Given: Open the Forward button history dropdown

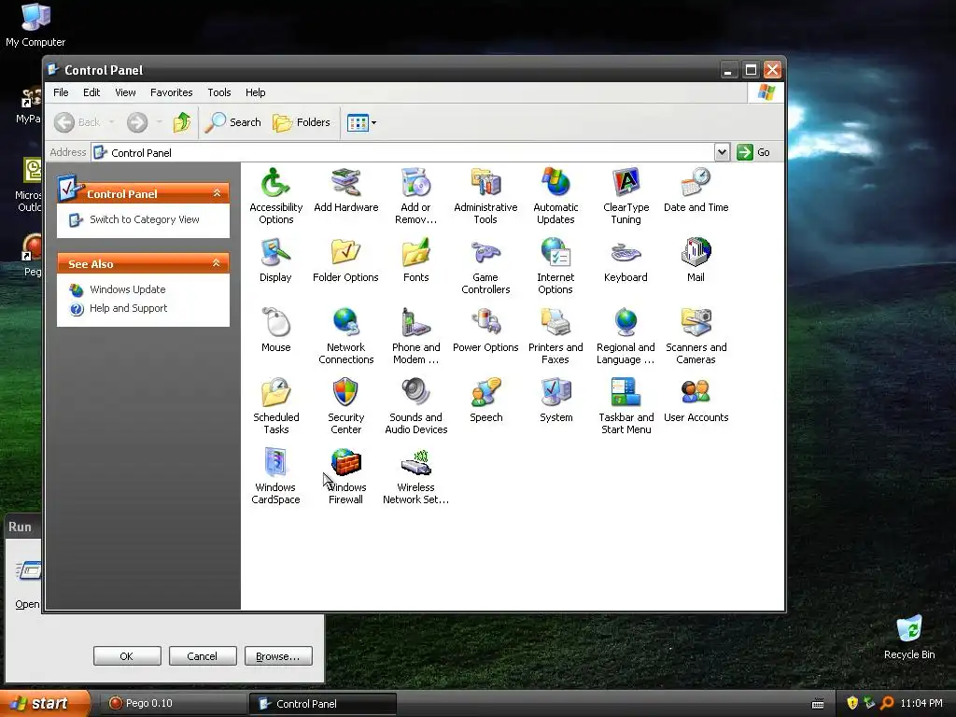Looking at the screenshot, I should [x=159, y=122].
